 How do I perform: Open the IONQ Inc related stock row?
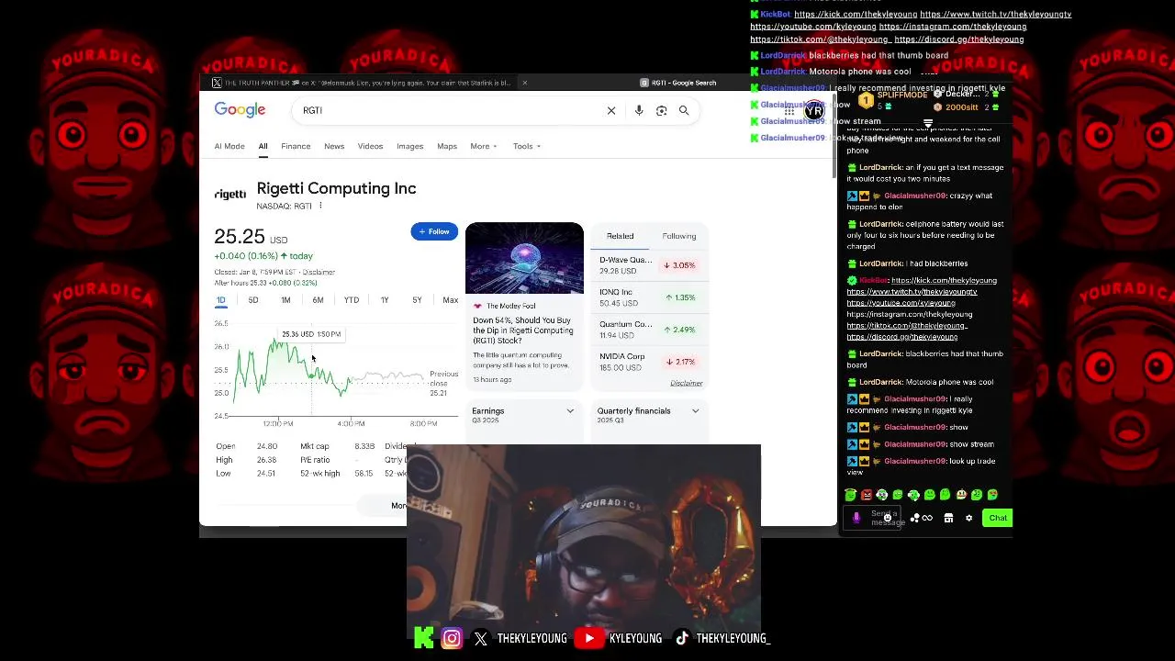tap(649, 297)
